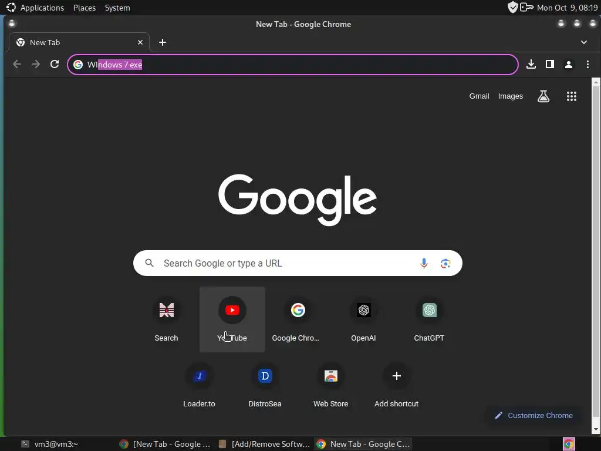Open Chrome three-dot menu

588,64
